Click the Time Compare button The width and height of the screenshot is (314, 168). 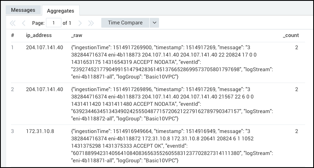[x=125, y=23]
